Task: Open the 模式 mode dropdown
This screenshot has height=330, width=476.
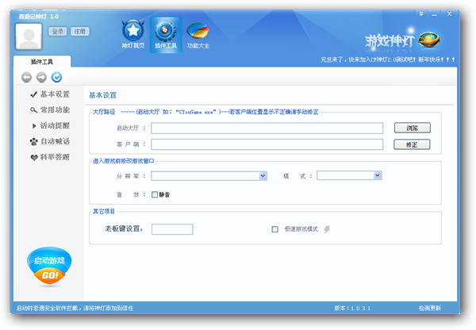Action: 349,175
